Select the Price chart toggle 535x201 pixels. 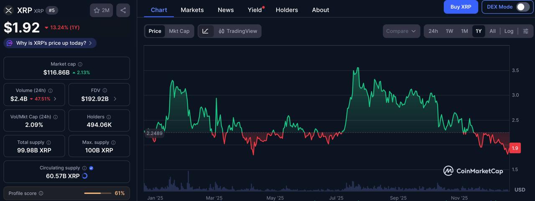tap(155, 31)
